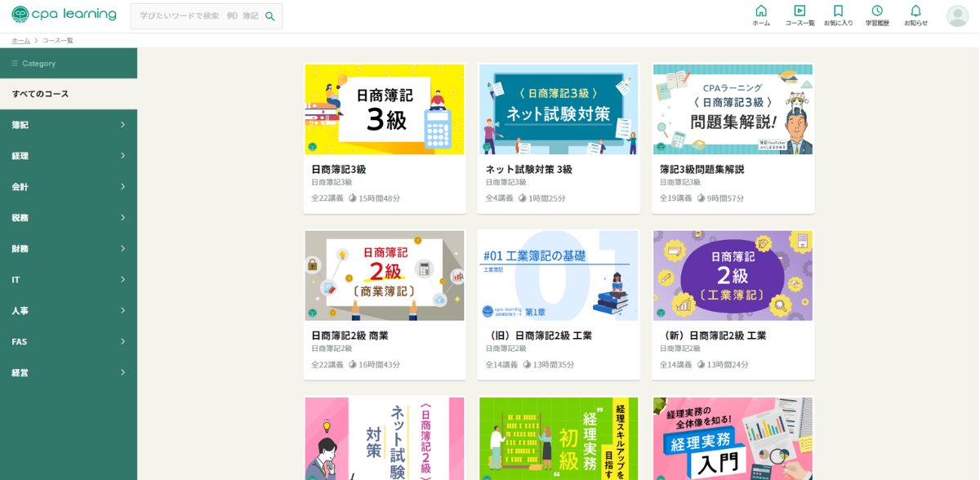Click the duration icon on 日商簿記3級 card
The width and height of the screenshot is (980, 480).
pyautogui.click(x=353, y=198)
